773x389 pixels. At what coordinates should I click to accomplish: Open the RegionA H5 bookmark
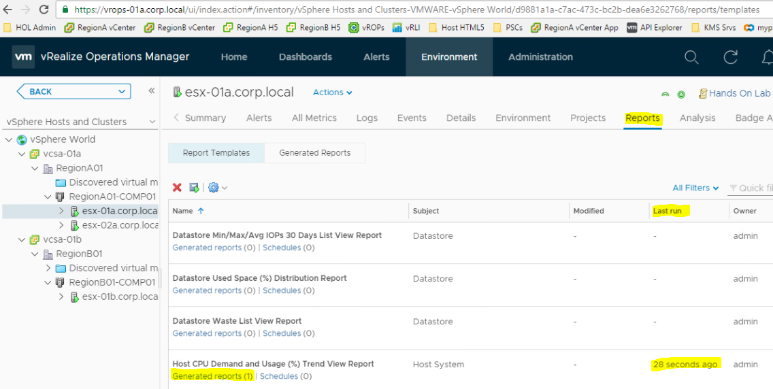[x=250, y=28]
